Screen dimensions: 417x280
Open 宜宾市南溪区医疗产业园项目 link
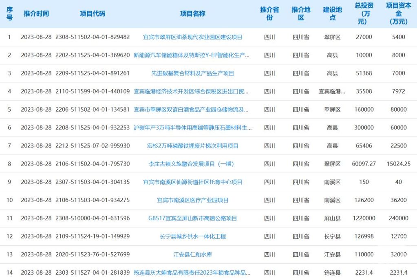point(192,200)
